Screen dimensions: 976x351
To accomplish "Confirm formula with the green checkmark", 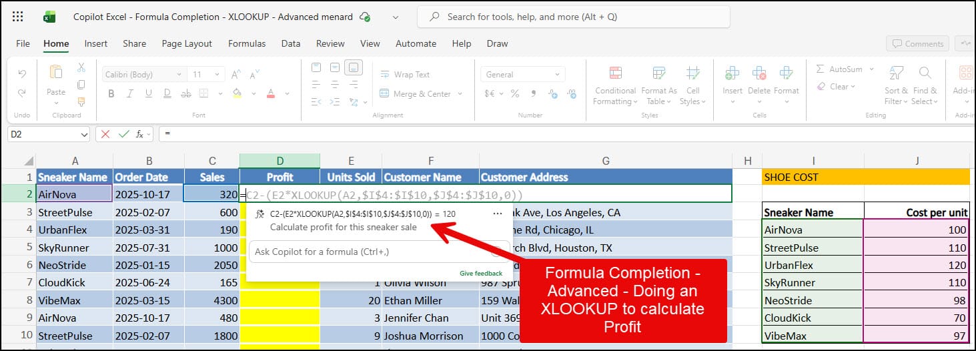I will click(123, 134).
